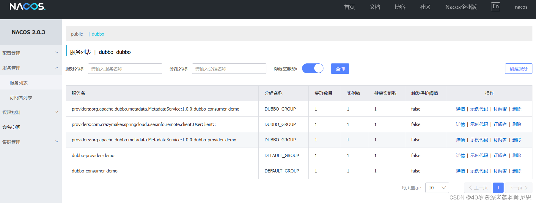Image resolution: width=536 pixels, height=203 pixels.
Task: Click 删除 for the UserClient service row
Action: coord(517,124)
